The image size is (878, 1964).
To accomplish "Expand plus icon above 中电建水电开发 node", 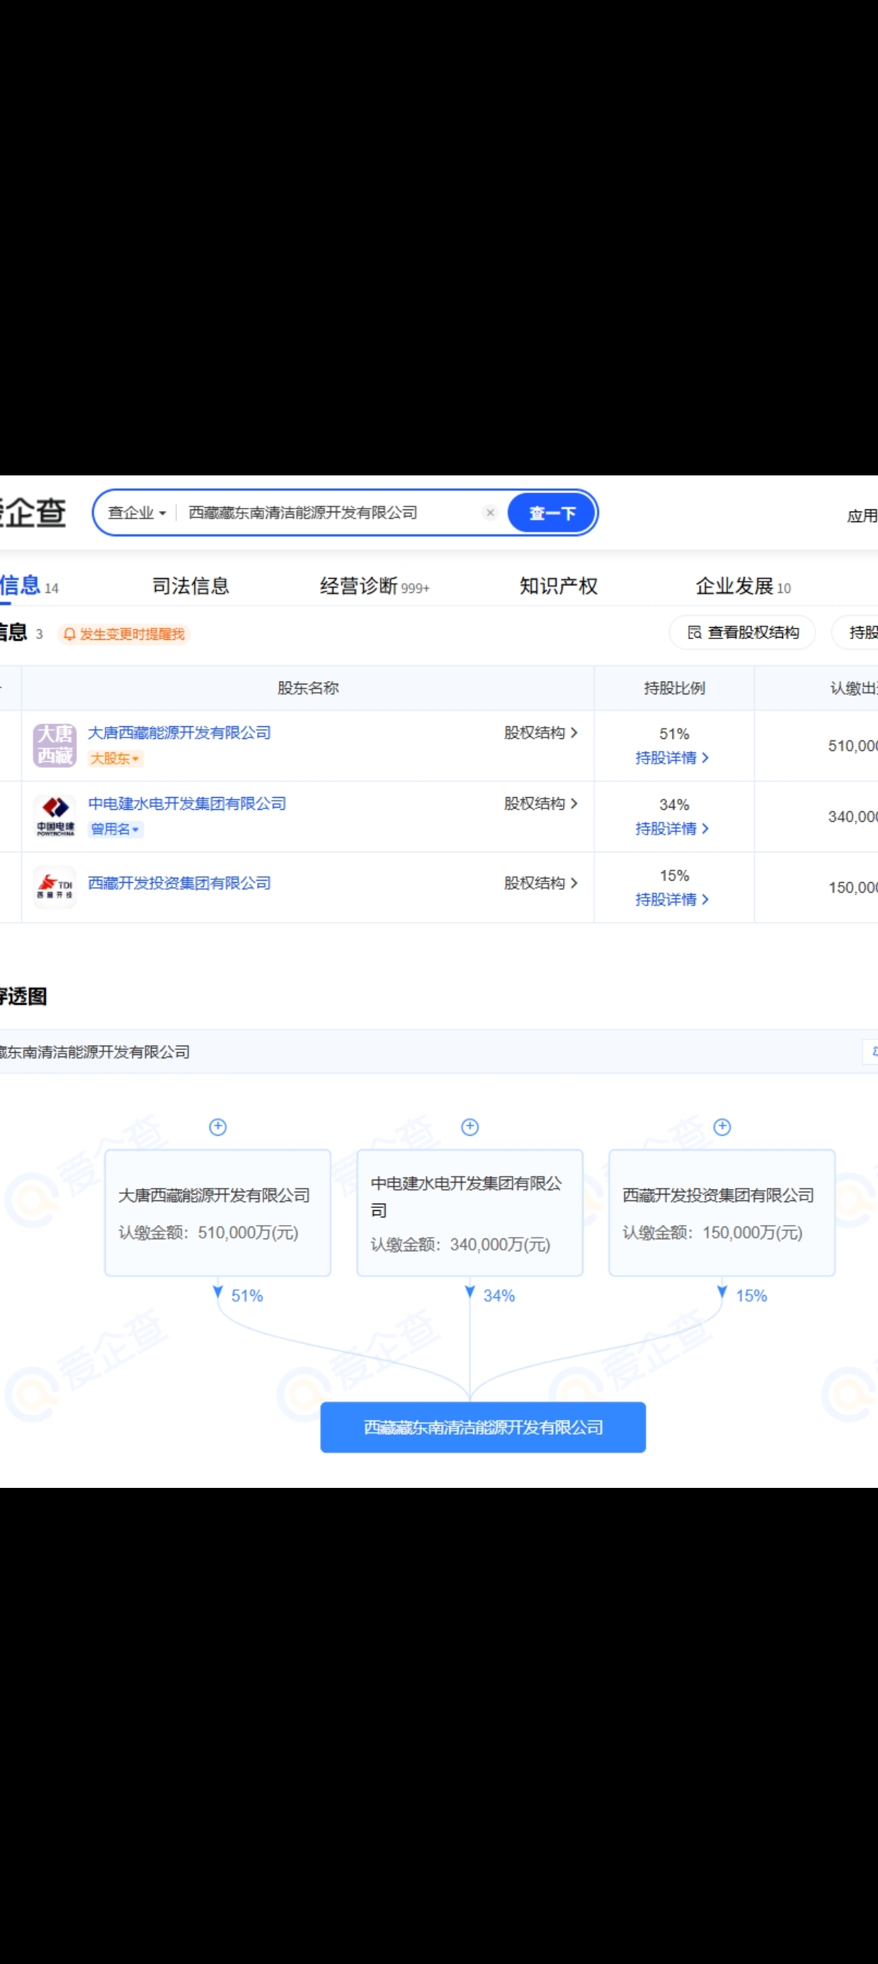I will tap(470, 1127).
